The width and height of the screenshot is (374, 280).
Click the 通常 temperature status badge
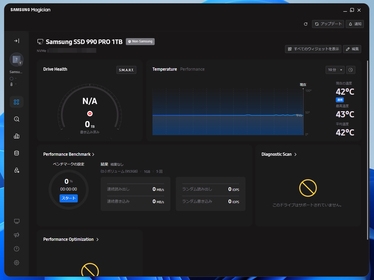(x=340, y=100)
